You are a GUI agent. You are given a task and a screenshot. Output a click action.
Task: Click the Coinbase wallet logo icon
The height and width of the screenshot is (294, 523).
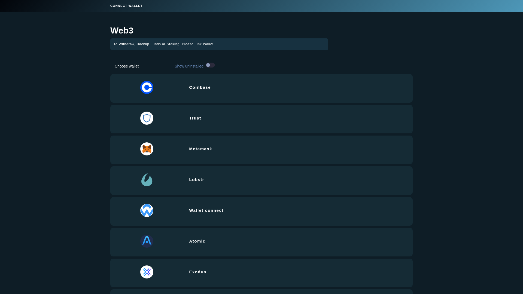tap(147, 87)
